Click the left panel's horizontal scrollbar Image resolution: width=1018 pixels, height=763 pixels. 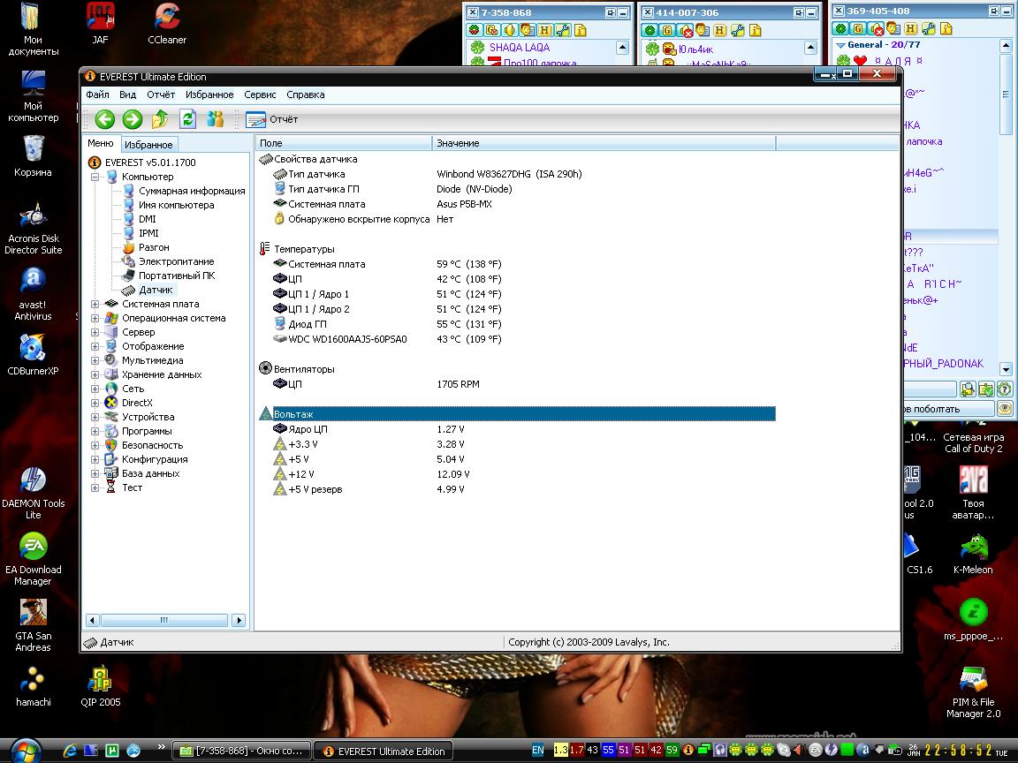164,621
